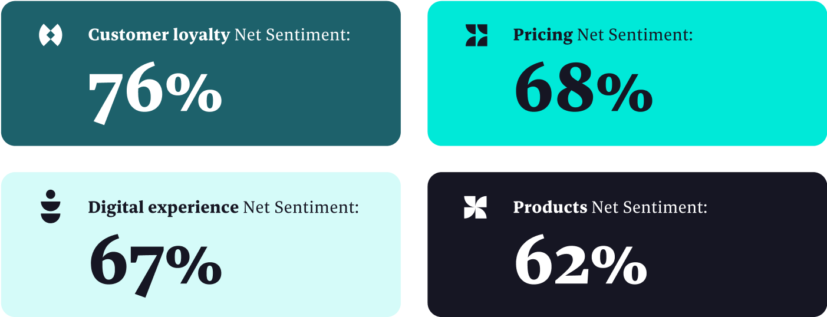Click "Net Sentiment:" after Customer loyalty

click(x=292, y=35)
